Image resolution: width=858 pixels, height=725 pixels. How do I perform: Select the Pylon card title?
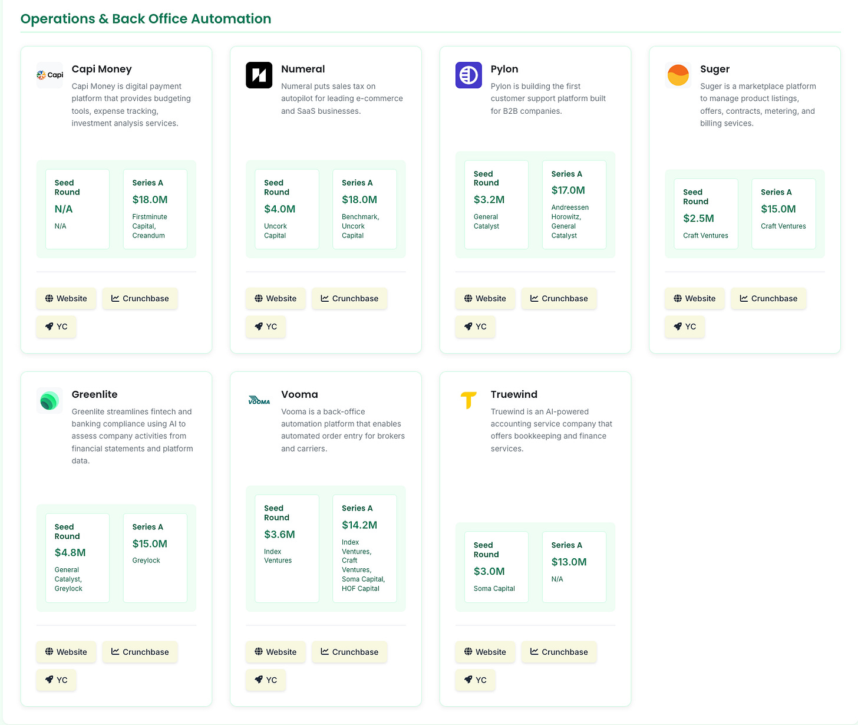(504, 69)
